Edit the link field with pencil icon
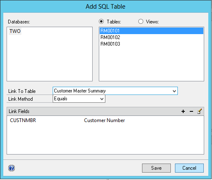 [x=200, y=111]
